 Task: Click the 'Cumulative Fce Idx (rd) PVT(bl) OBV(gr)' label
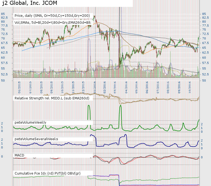pos(47,173)
